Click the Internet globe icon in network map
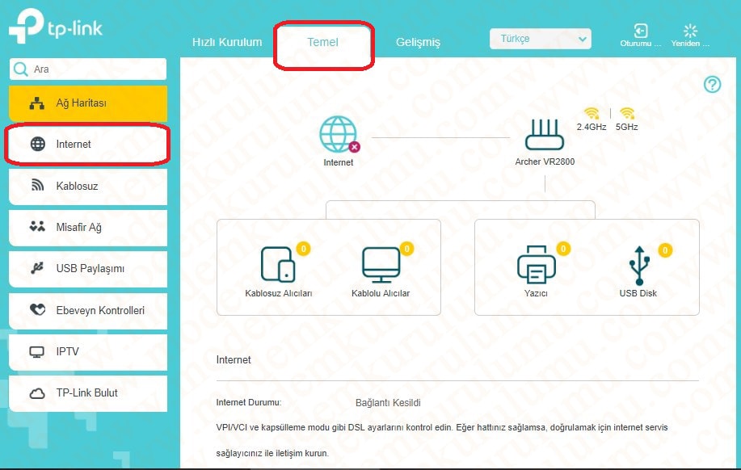Image resolution: width=741 pixels, height=470 pixels. tap(338, 135)
